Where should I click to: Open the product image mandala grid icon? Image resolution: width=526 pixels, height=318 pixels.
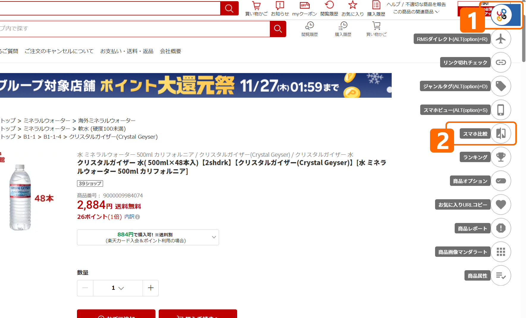pos(501,252)
